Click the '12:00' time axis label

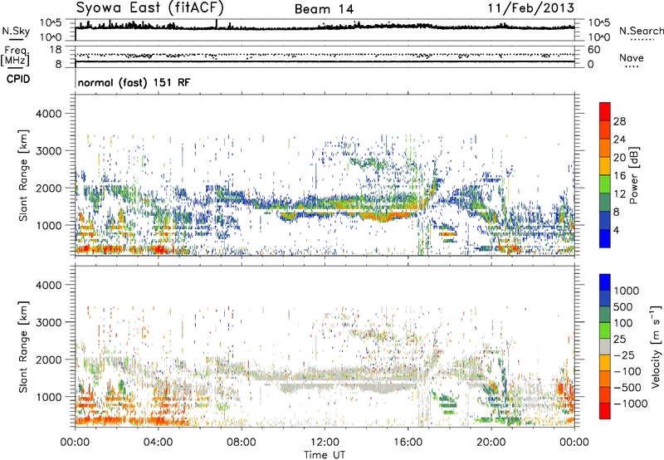(x=325, y=443)
